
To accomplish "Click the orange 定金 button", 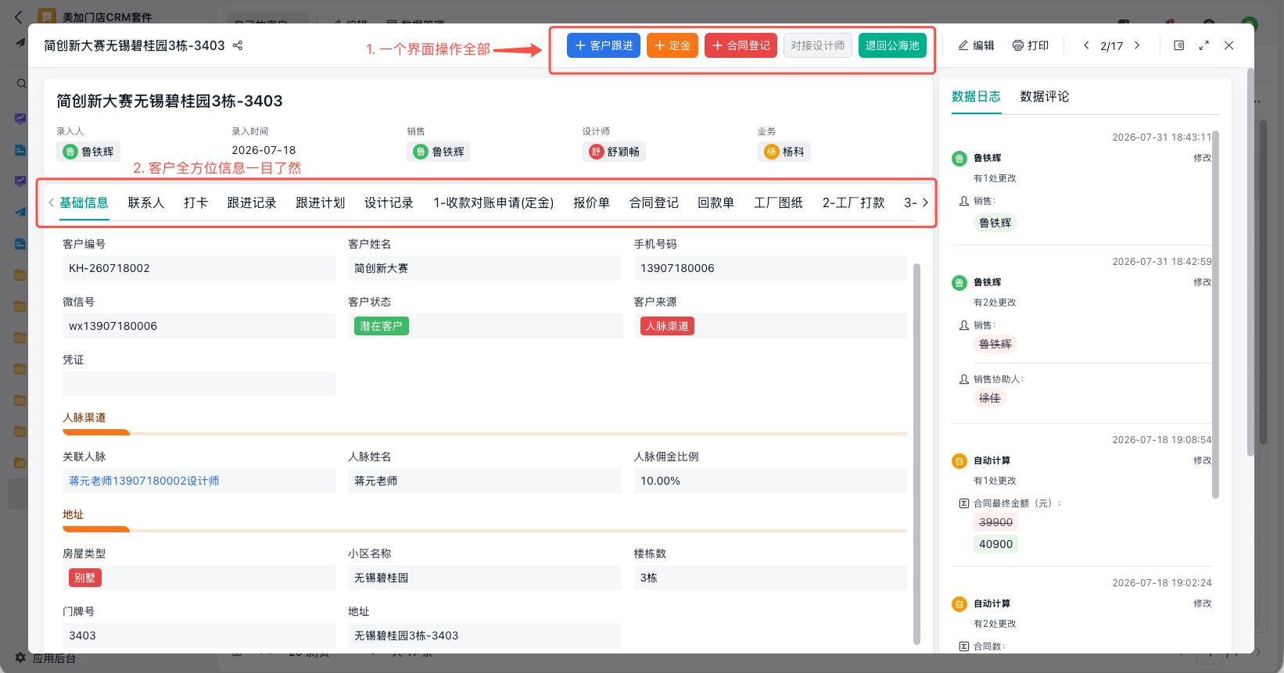I will [x=672, y=45].
